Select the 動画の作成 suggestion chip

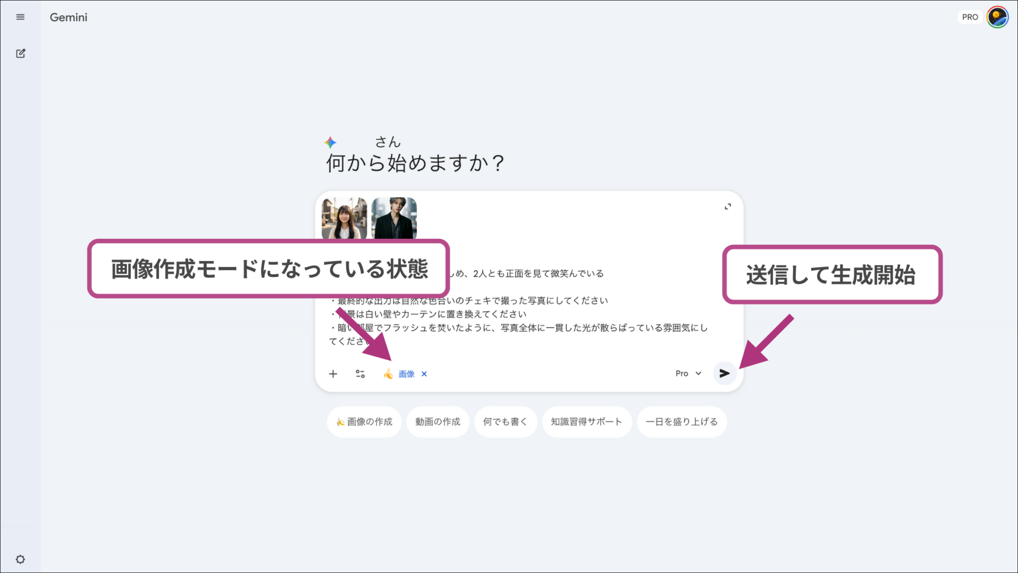[x=437, y=421]
